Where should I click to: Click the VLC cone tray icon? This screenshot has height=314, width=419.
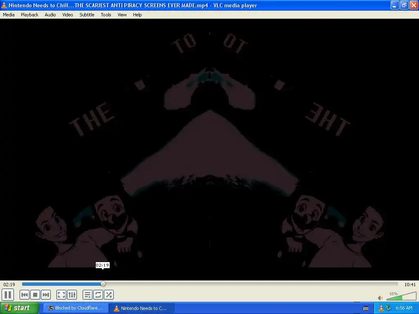tap(381, 308)
